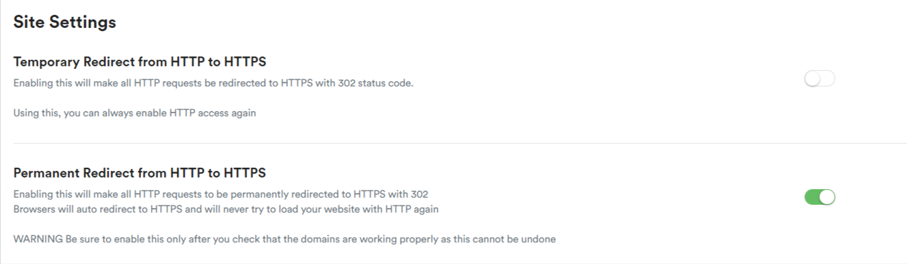Click the word WARNING in the bottom note
The height and width of the screenshot is (264, 907).
[x=38, y=239]
